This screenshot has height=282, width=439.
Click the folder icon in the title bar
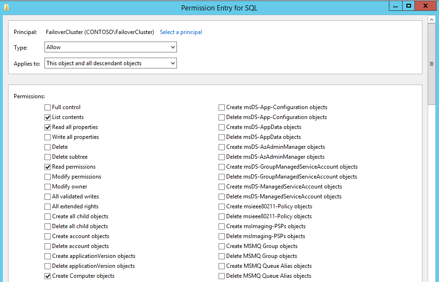click(x=7, y=8)
